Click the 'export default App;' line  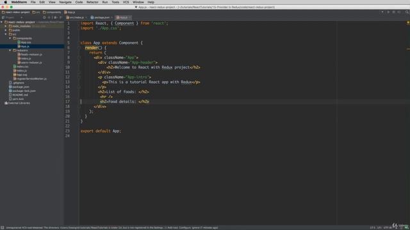click(101, 131)
